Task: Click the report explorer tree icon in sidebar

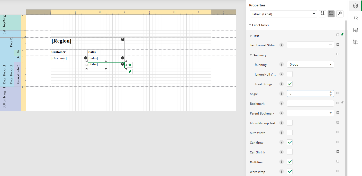Action: pos(355,42)
